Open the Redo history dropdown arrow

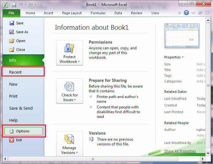36,5
